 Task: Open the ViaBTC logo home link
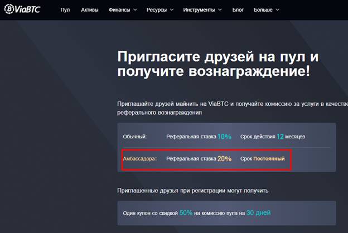click(x=22, y=9)
